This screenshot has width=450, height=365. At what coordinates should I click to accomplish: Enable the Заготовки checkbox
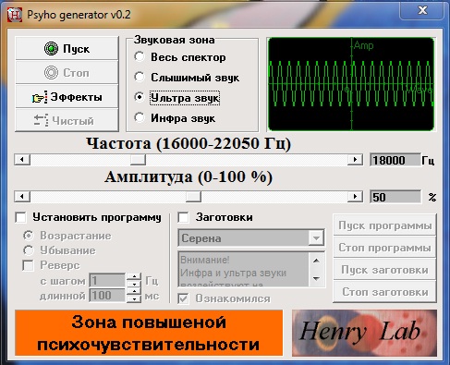pyautogui.click(x=184, y=217)
